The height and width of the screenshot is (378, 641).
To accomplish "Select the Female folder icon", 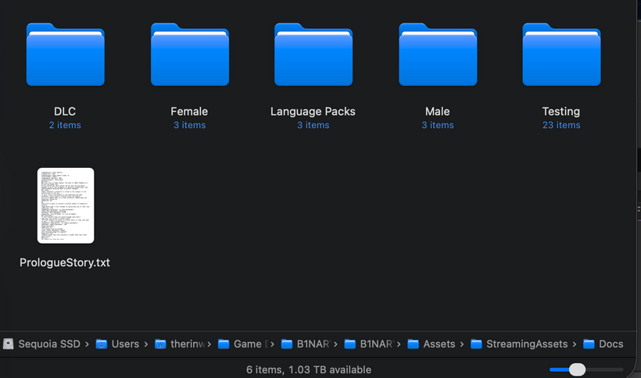I will tap(189, 55).
